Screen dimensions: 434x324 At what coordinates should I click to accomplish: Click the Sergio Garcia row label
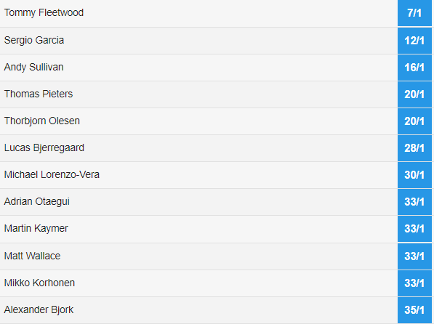pyautogui.click(x=34, y=41)
